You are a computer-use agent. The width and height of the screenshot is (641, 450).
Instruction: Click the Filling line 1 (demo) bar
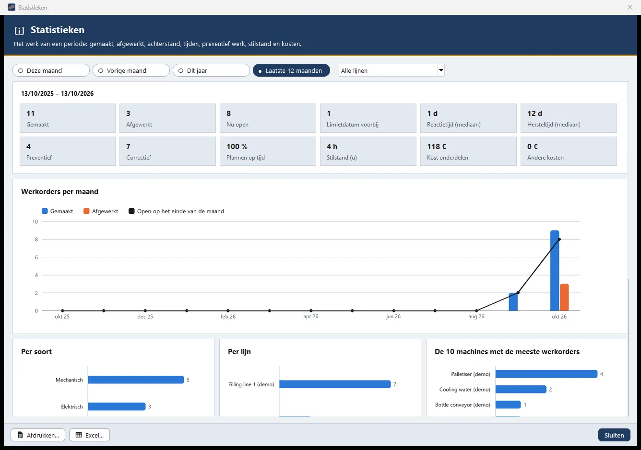pos(335,384)
